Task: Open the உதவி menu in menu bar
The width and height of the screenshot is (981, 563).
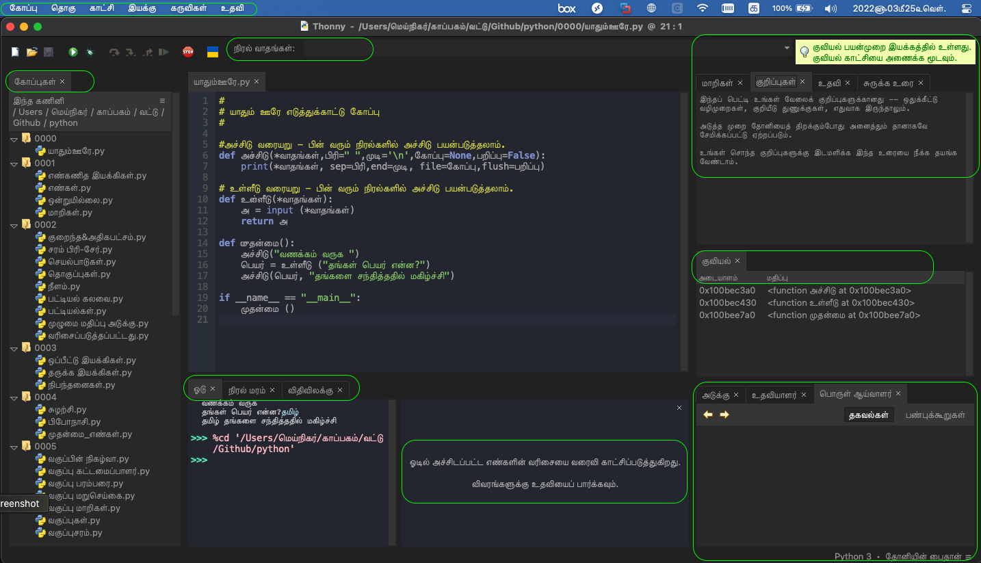Action: [x=233, y=9]
